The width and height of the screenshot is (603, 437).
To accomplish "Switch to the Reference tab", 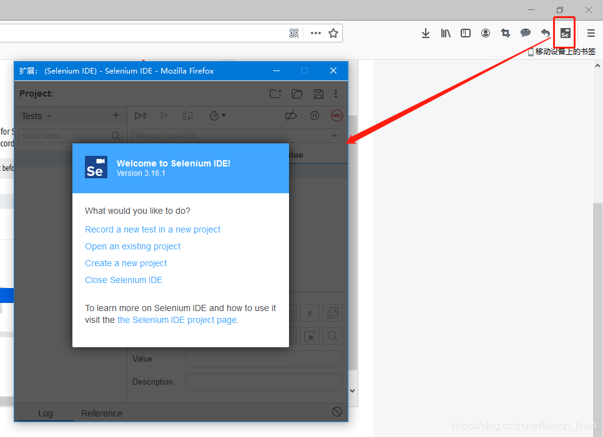I will pos(102,413).
